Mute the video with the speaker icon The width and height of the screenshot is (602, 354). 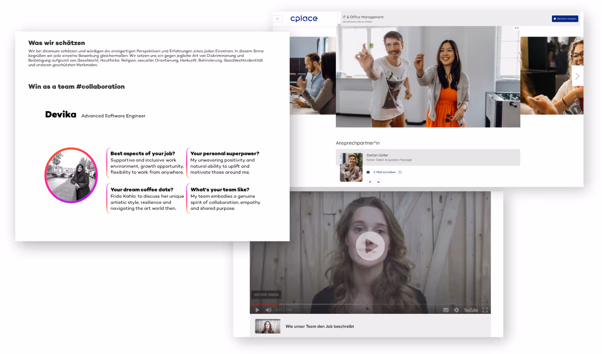coord(268,310)
